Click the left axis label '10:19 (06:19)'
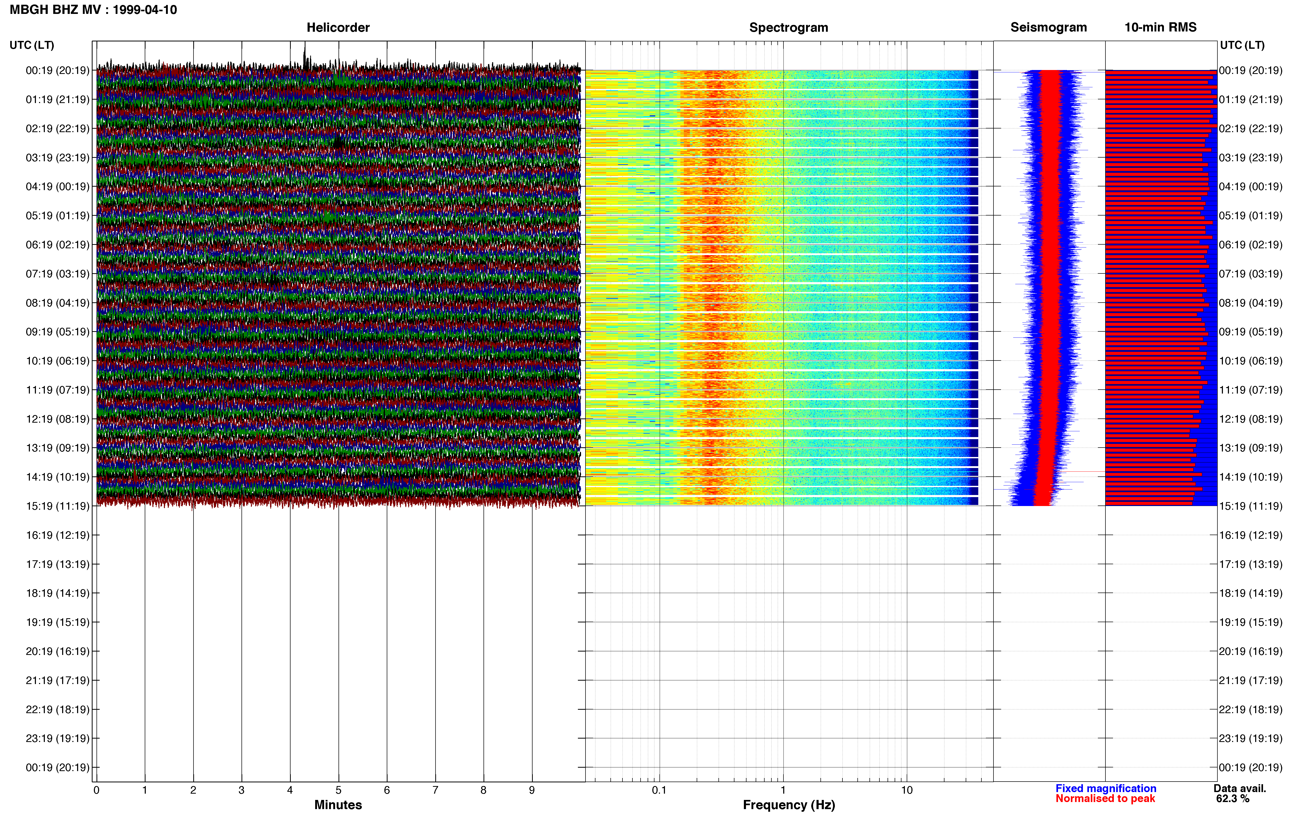Screen dimensions: 1316x823 [x=58, y=361]
